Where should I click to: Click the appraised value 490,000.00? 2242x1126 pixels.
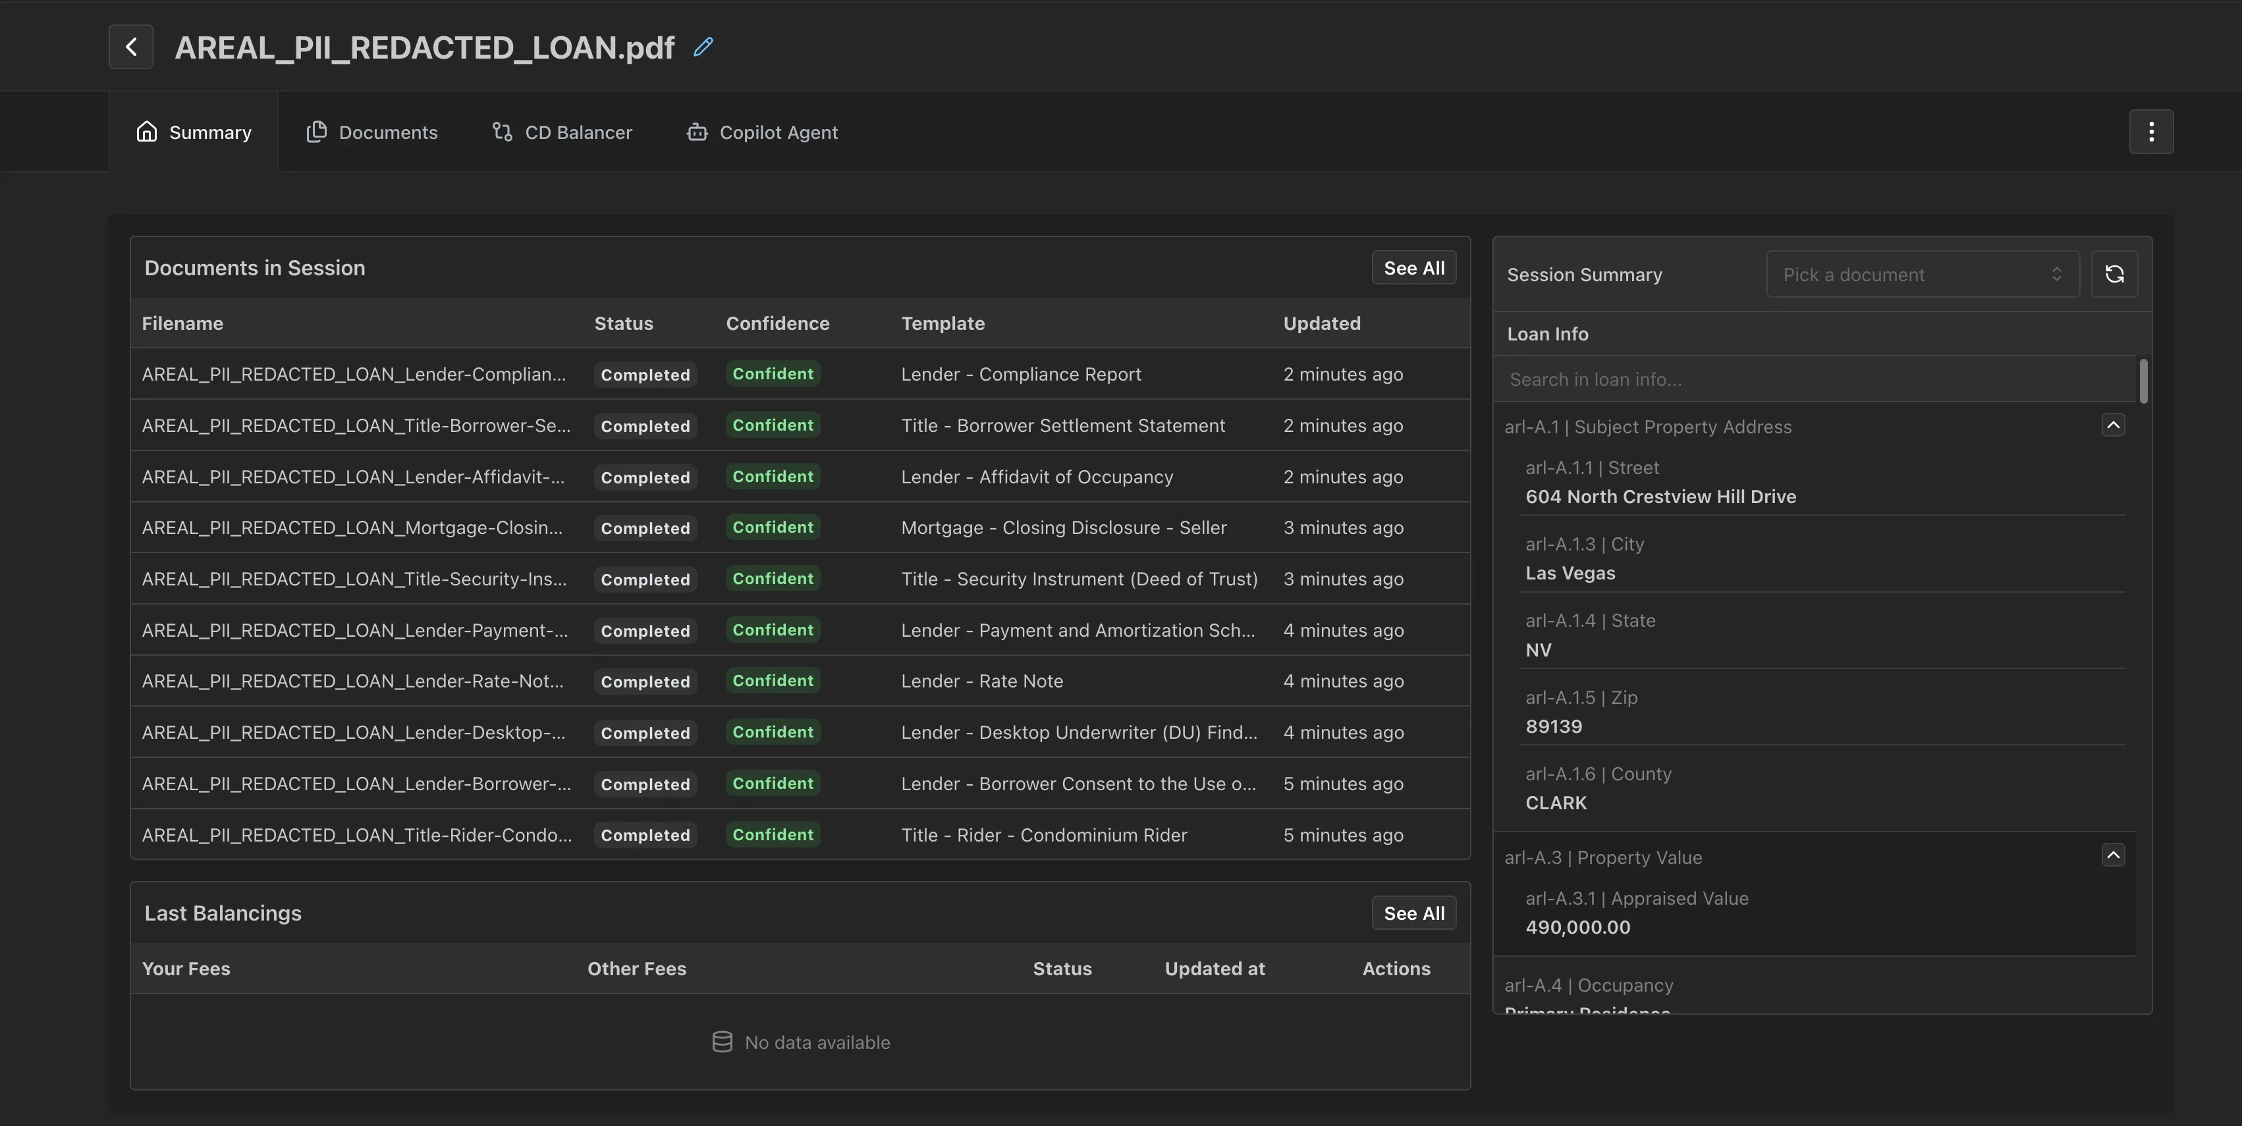pyautogui.click(x=1577, y=926)
